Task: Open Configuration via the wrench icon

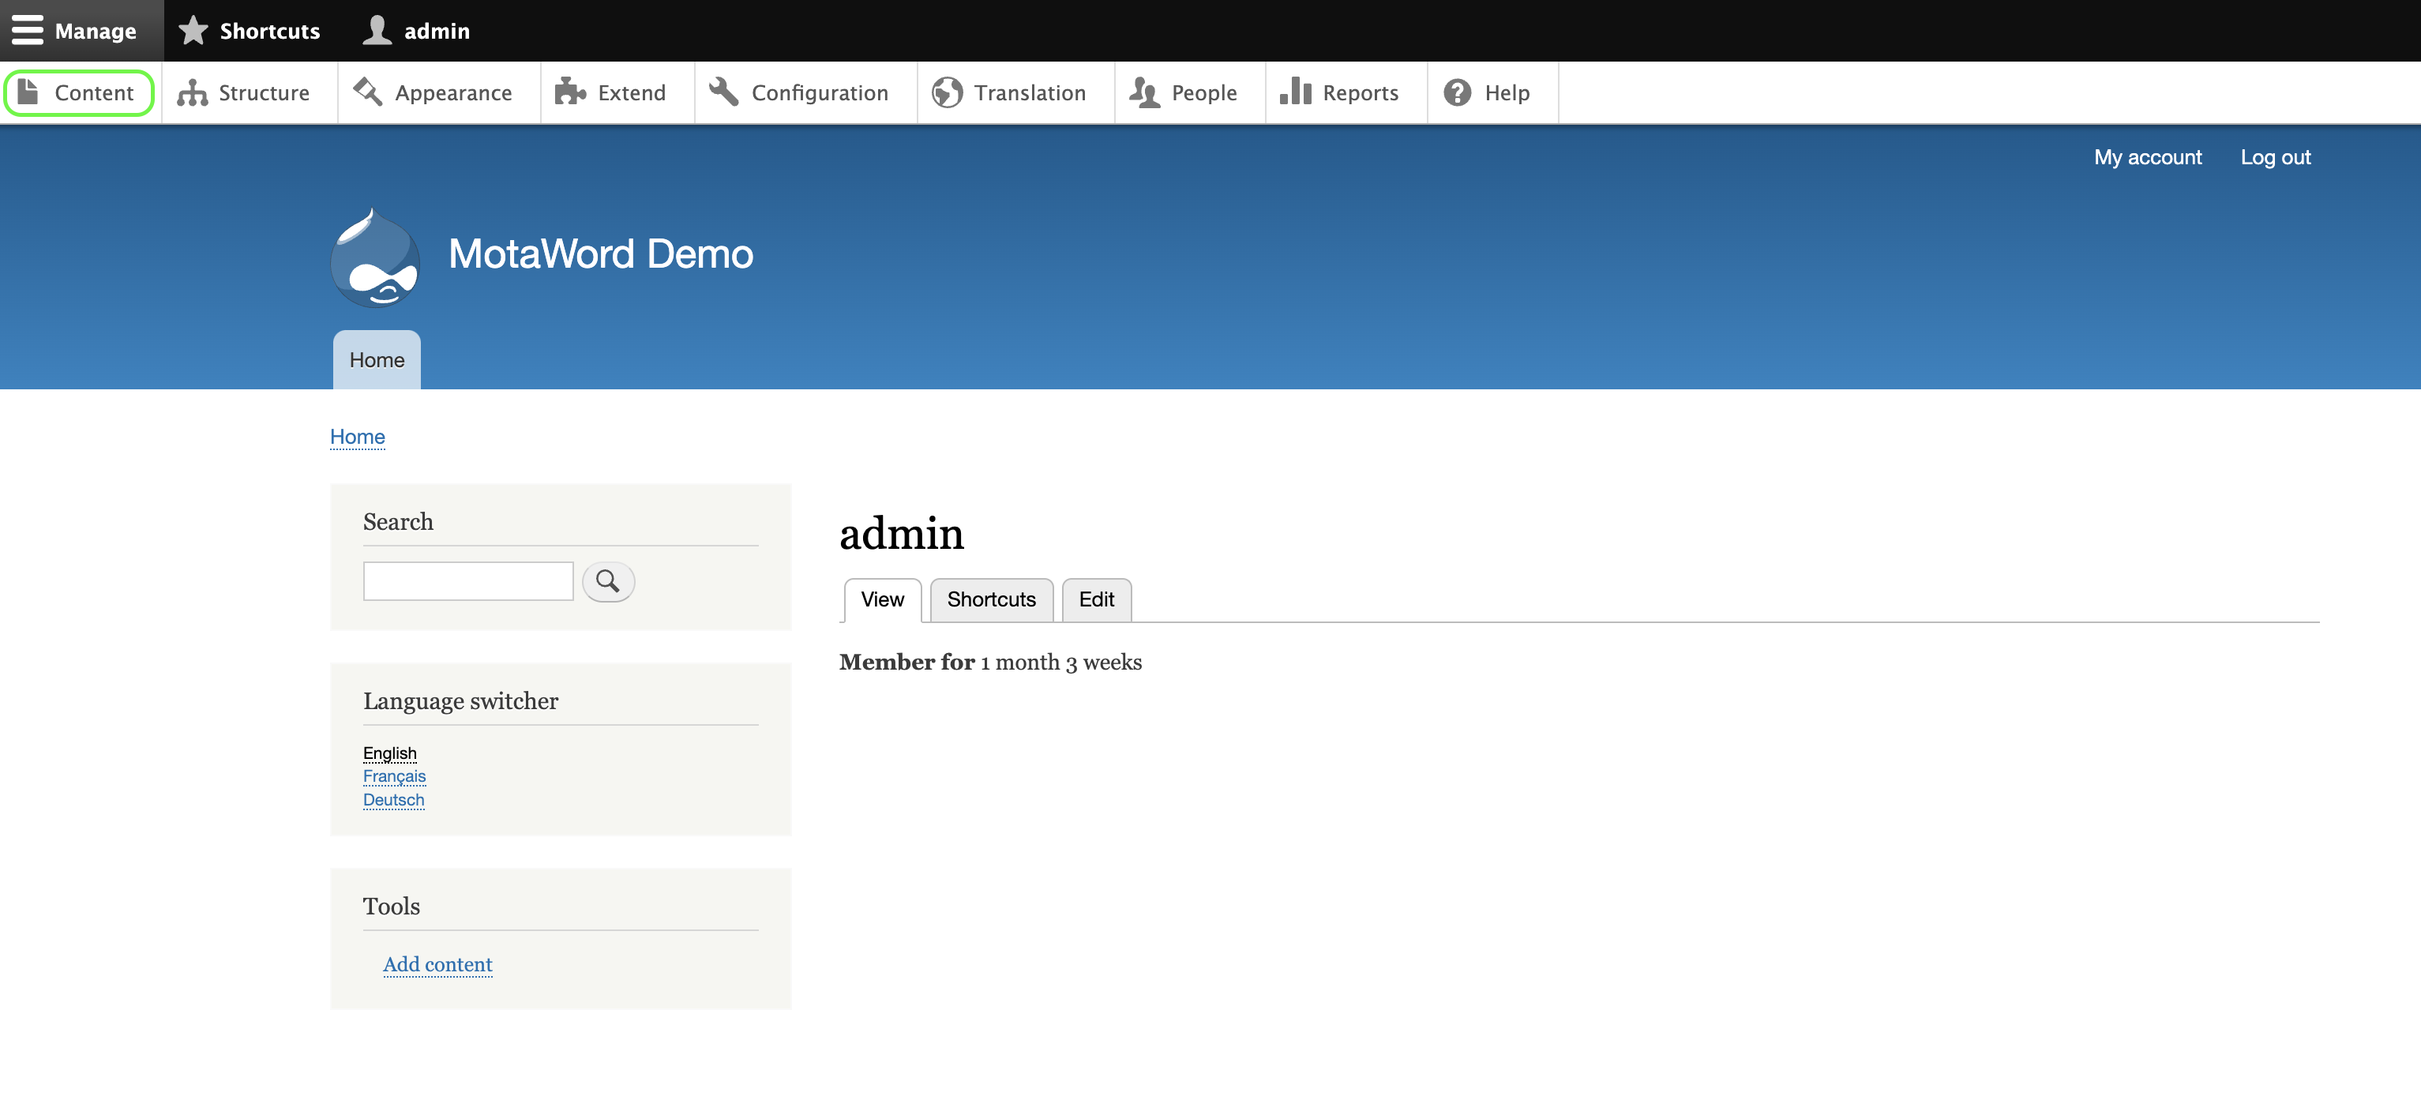Action: coord(723,92)
